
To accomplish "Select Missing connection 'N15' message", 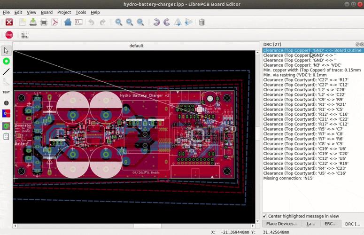I will click(313, 178).
